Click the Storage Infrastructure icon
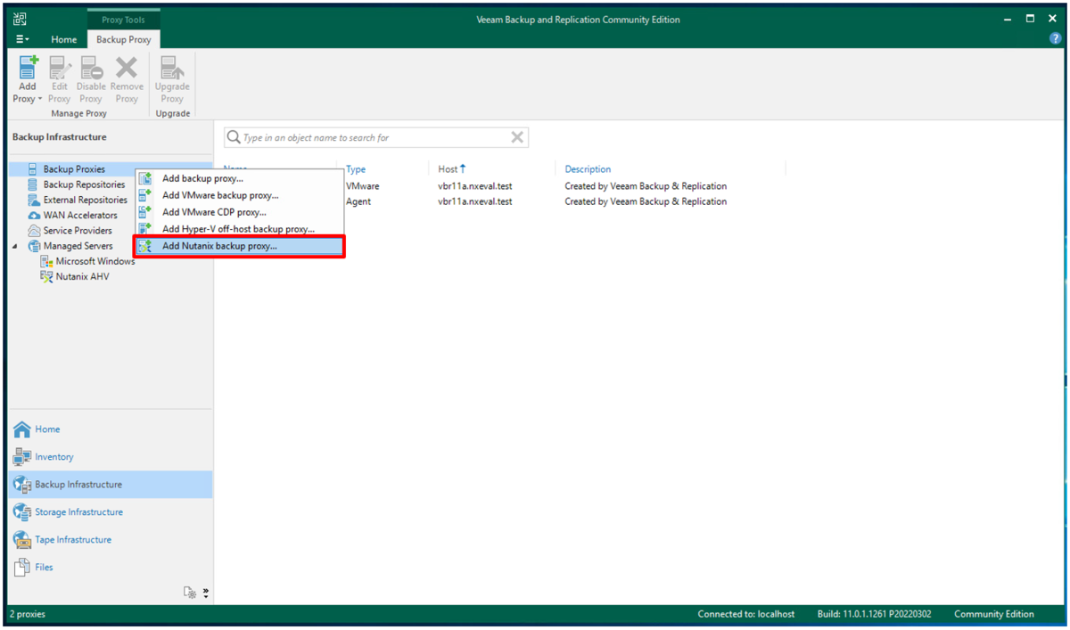Screen dimensions: 1070x630 [21, 512]
